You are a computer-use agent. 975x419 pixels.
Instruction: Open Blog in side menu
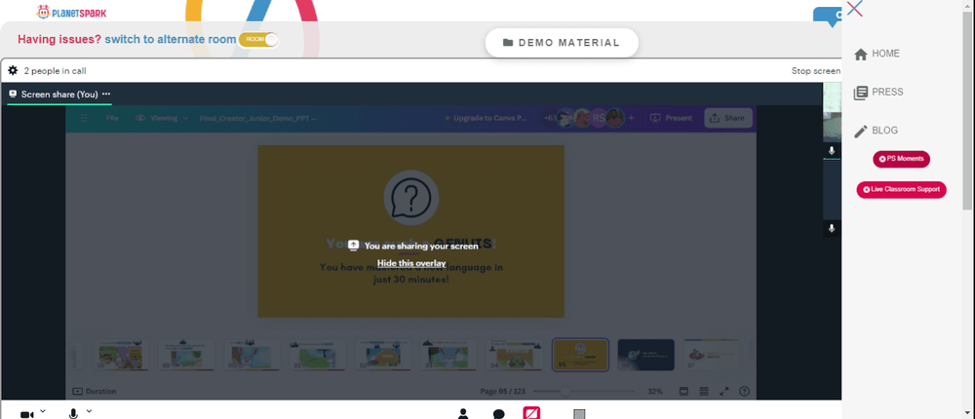(876, 131)
